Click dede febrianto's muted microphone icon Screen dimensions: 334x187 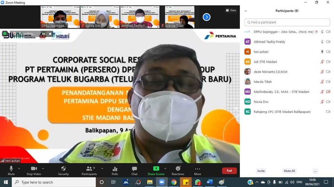click(322, 72)
